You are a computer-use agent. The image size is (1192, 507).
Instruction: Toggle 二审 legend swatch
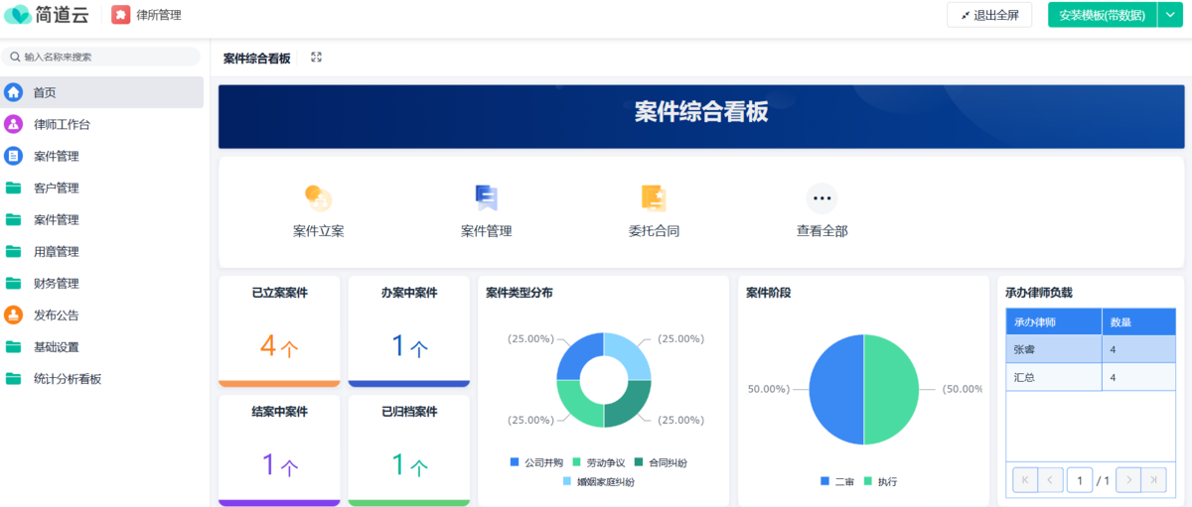click(x=825, y=481)
